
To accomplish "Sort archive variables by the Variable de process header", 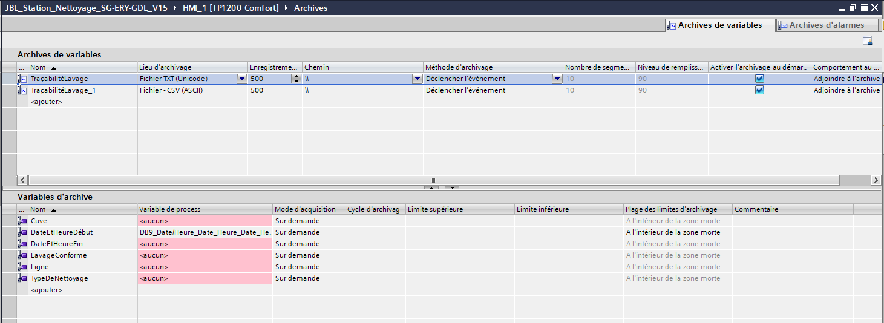I will pyautogui.click(x=205, y=209).
